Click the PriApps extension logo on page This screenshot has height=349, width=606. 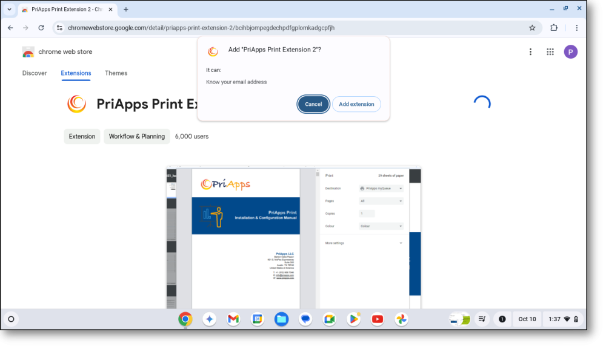pos(76,104)
